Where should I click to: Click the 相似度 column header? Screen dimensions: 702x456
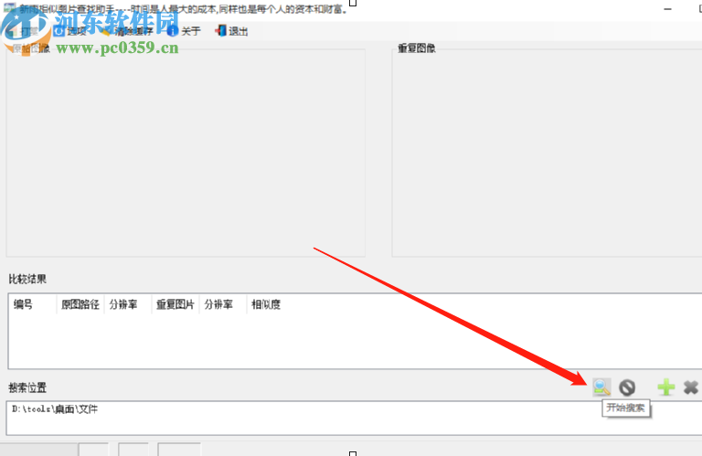pos(266,304)
